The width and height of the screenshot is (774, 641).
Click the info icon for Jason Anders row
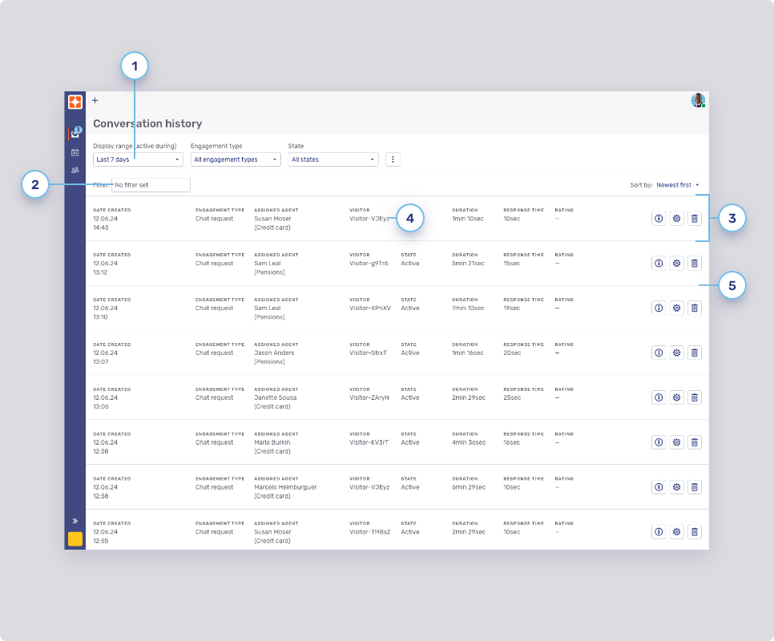pos(659,353)
